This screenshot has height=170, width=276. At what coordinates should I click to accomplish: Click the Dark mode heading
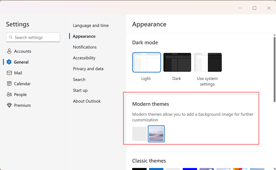tap(145, 42)
